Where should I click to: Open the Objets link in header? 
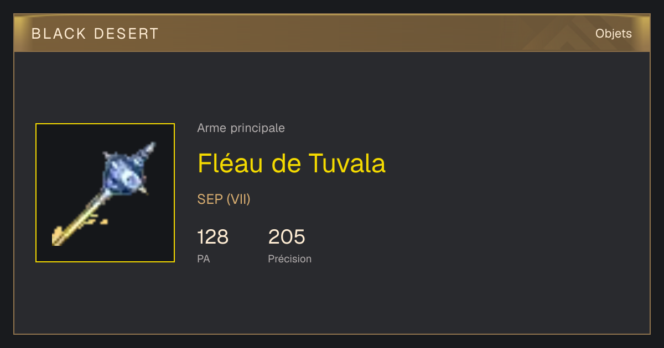(x=613, y=34)
